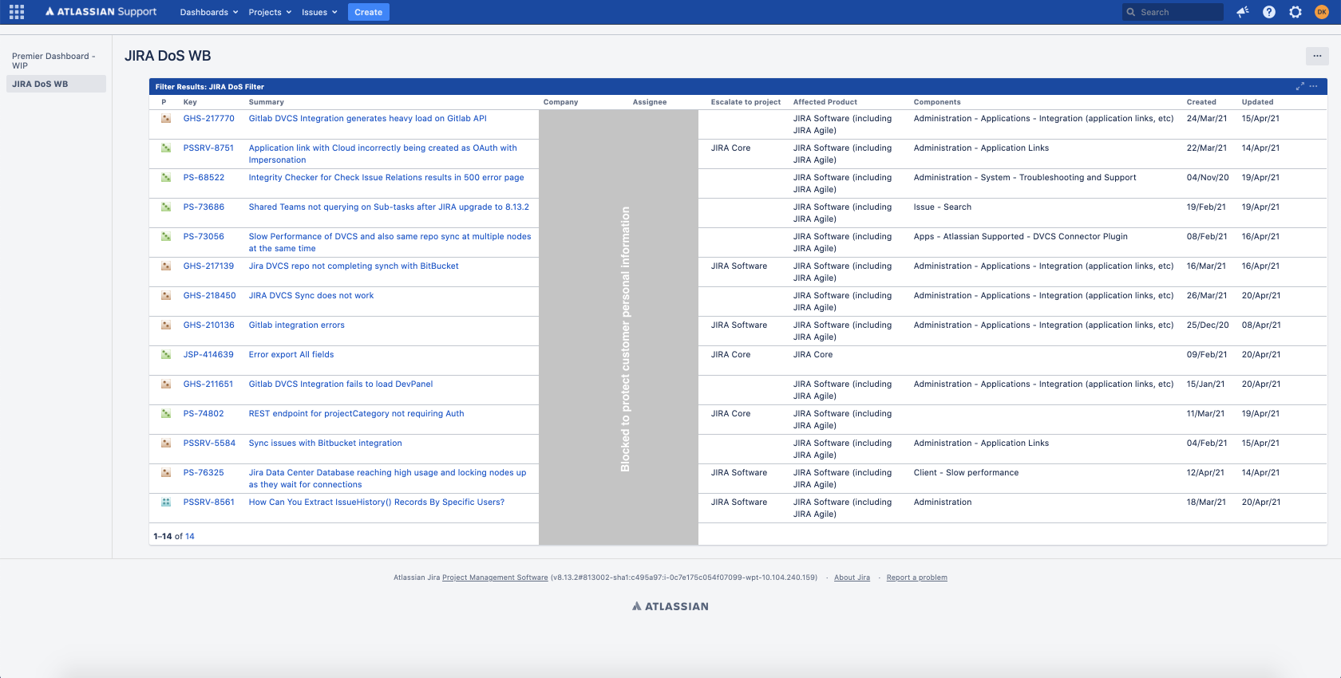Click the total count 14 link

coord(190,536)
